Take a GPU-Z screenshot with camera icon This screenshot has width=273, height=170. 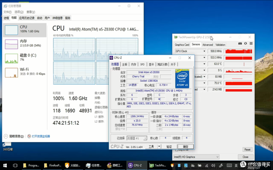(240, 43)
